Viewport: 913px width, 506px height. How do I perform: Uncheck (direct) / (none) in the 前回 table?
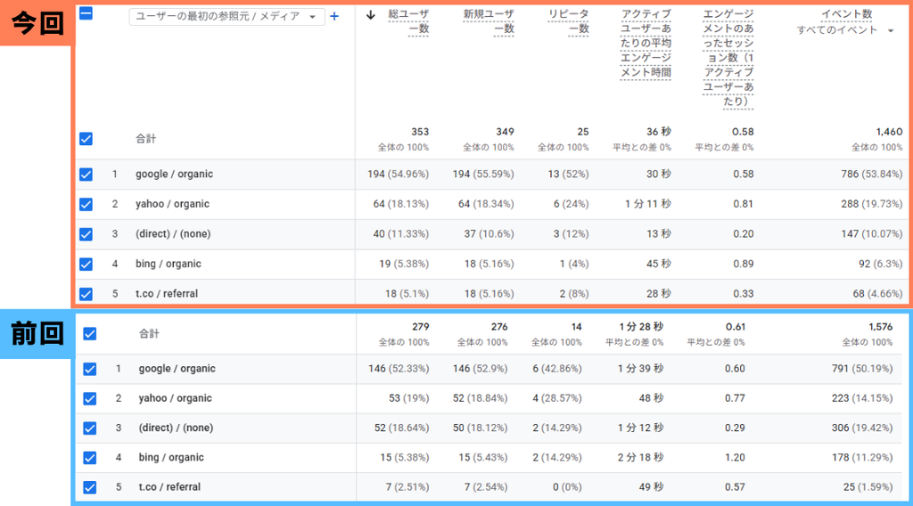coord(90,428)
